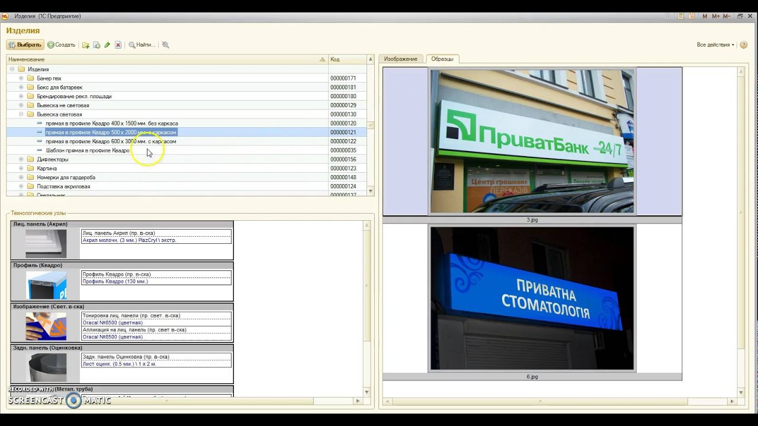Click the 1C application logo icon
Screen dimensions: 758x426
pos(5,16)
